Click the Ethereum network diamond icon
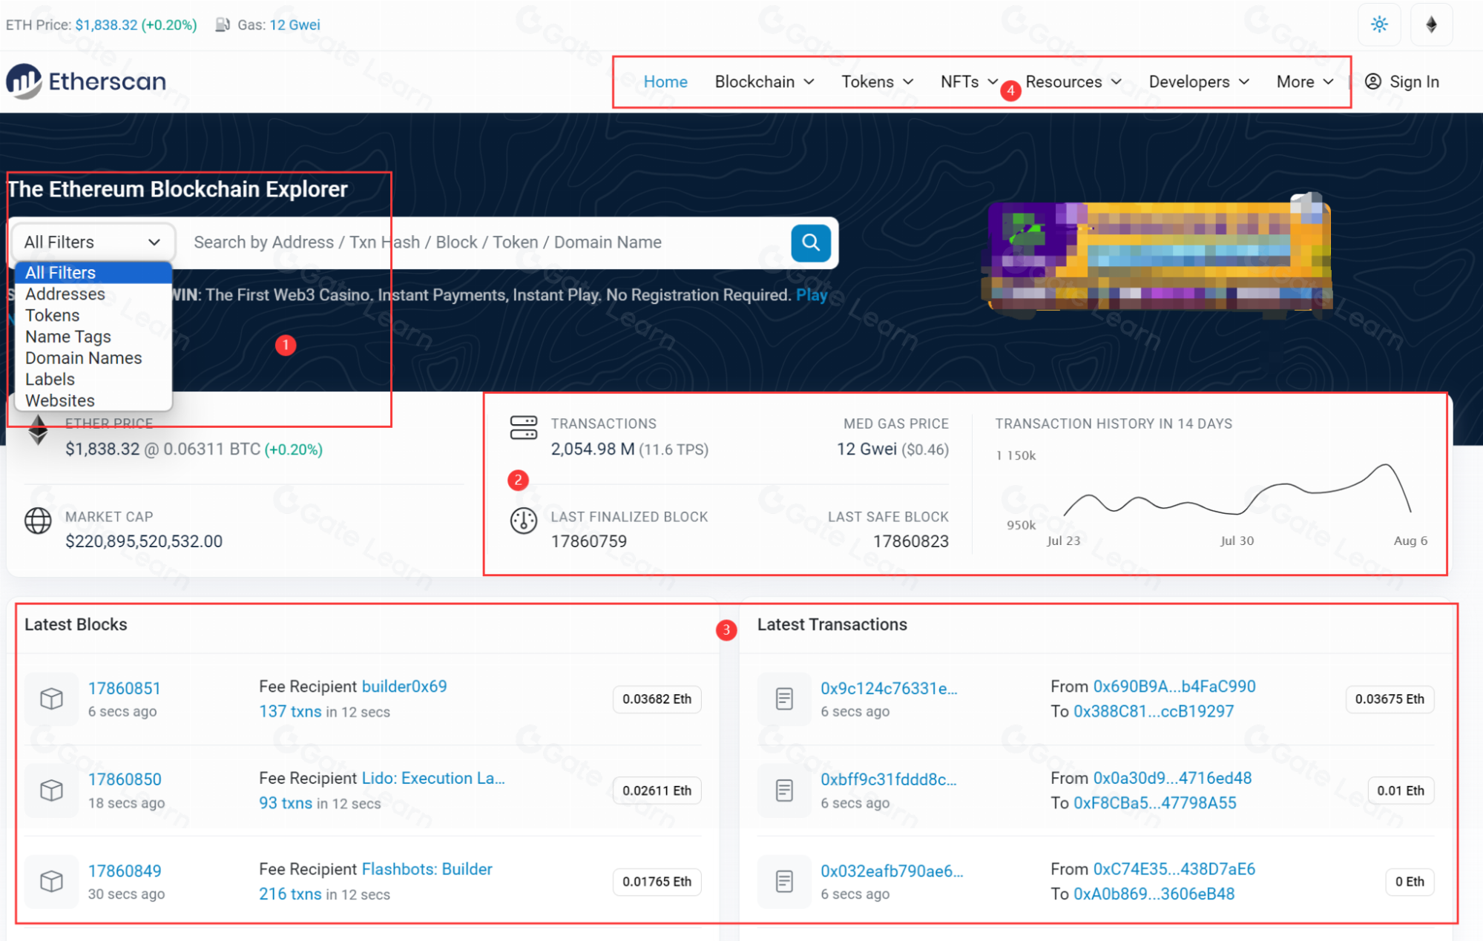The image size is (1483, 941). click(x=1431, y=24)
